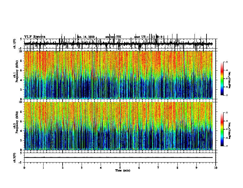Click the station=ITK header label
Screen dimensions: 243x188
[113, 37]
